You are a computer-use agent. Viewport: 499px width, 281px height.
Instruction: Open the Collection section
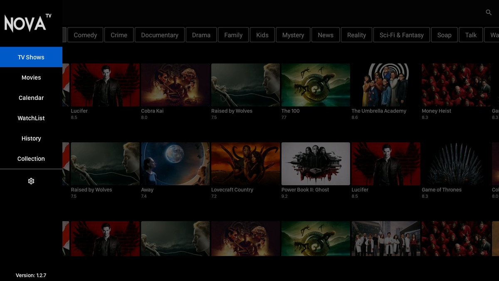pyautogui.click(x=31, y=159)
